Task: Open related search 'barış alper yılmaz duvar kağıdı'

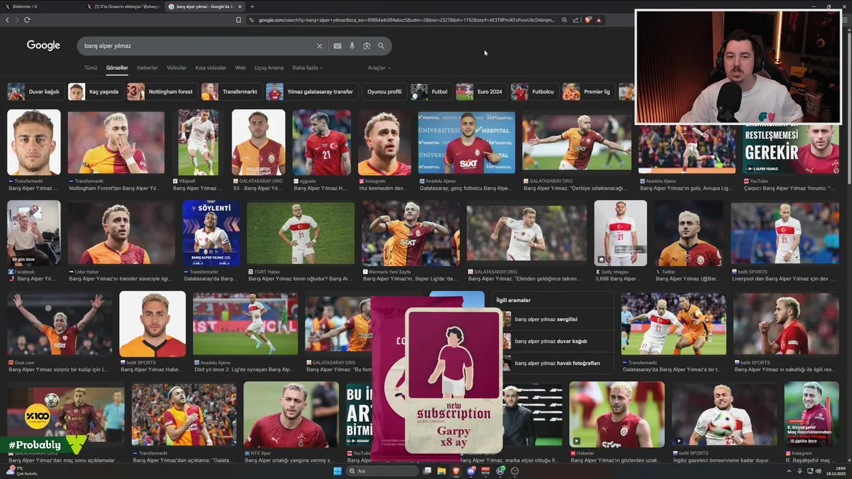Action: 554,341
